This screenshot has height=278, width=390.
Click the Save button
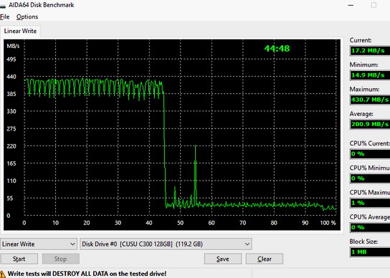pyautogui.click(x=223, y=259)
